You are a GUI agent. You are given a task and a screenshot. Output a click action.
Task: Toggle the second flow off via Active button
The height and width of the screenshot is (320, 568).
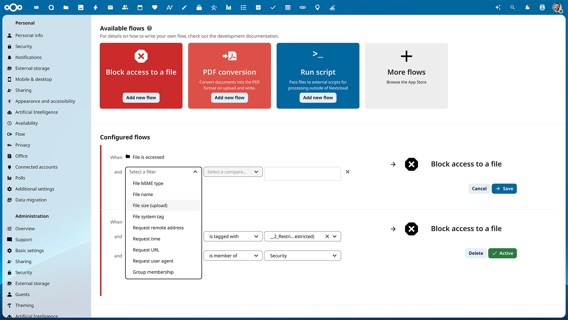pyautogui.click(x=502, y=253)
